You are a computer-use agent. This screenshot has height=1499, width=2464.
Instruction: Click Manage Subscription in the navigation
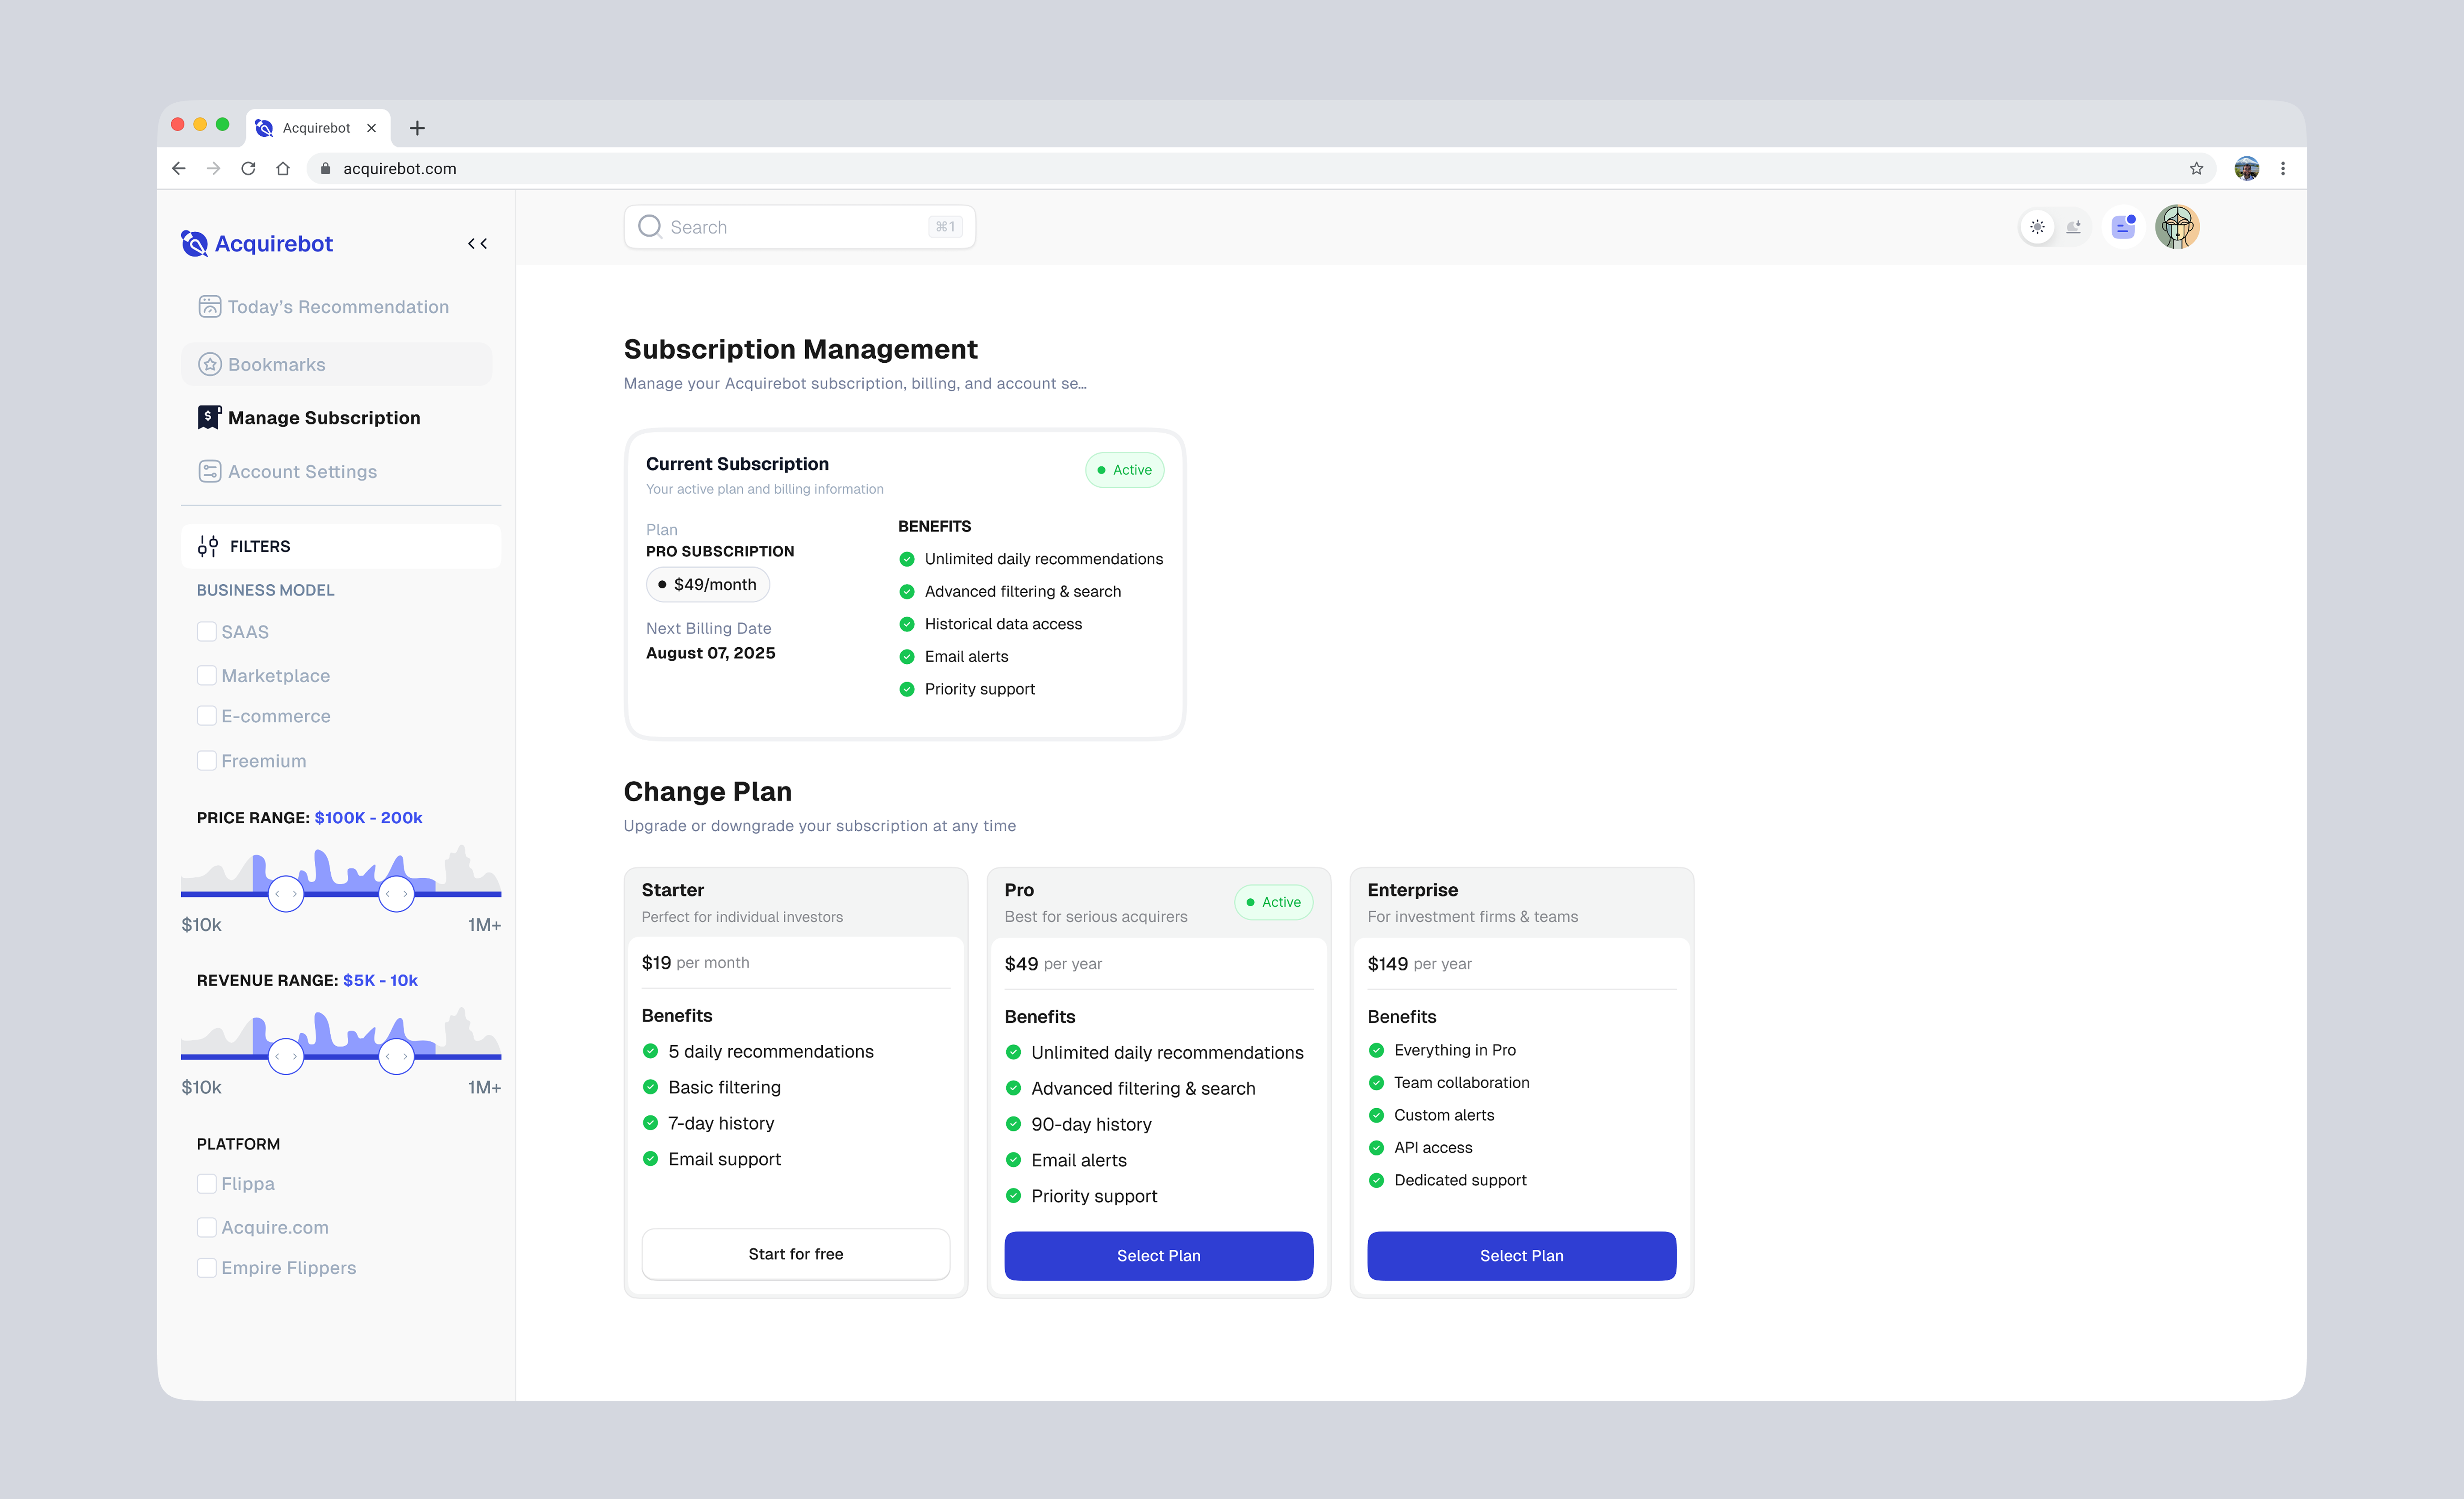coord(324,417)
